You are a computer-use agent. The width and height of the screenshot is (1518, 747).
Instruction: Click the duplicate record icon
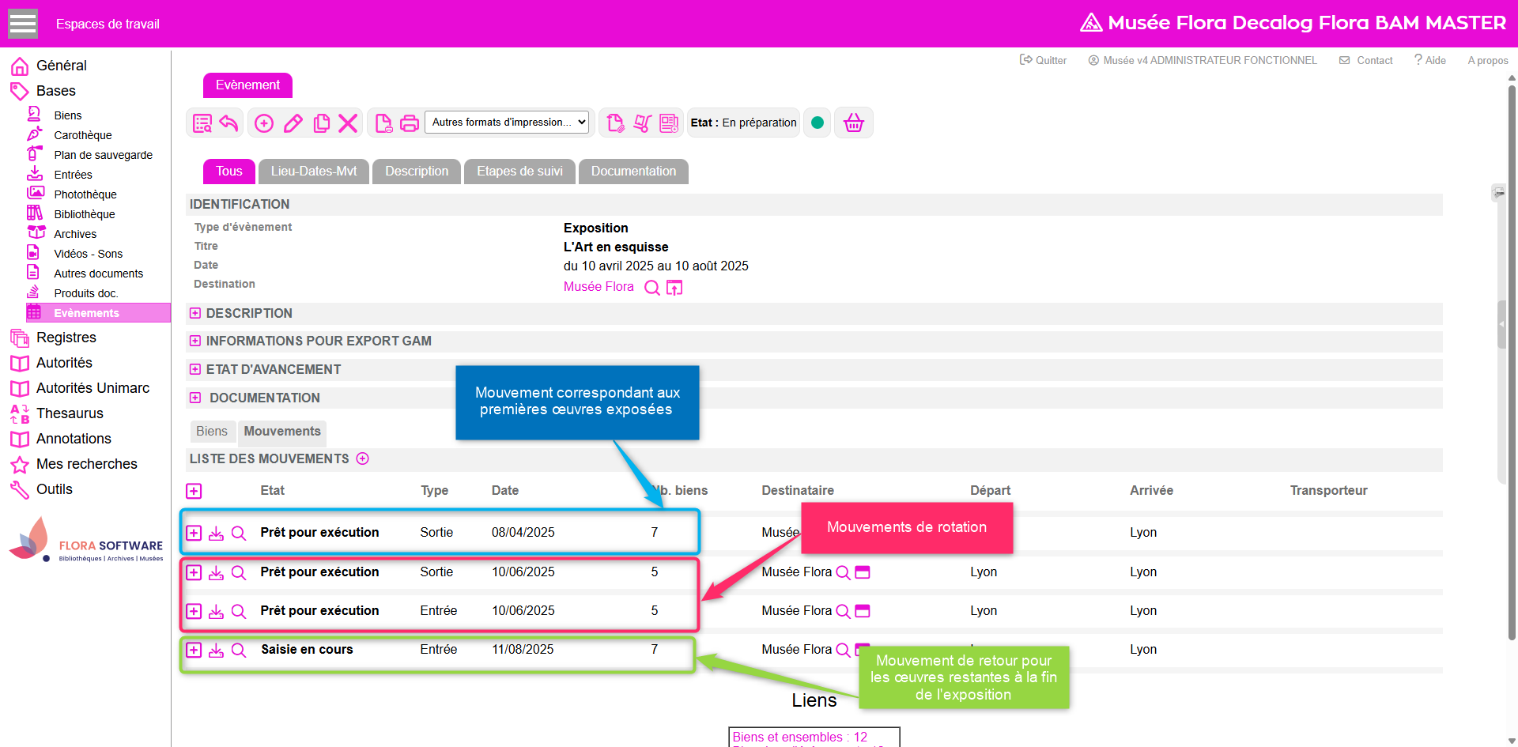[322, 123]
